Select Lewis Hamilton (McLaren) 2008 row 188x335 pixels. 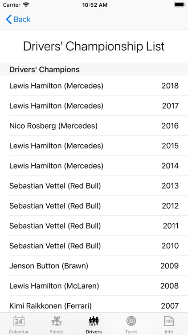click(x=94, y=286)
